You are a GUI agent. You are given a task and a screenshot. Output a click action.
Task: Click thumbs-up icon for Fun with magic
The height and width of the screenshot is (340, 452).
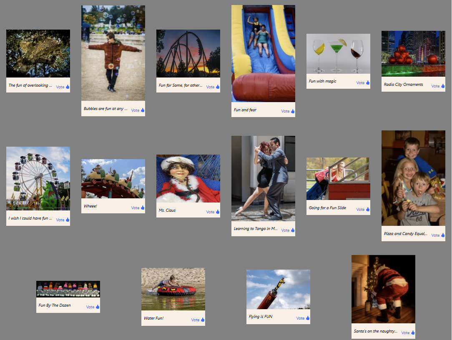tap(367, 82)
